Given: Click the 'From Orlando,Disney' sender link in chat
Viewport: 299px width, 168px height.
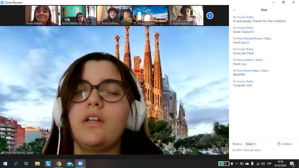Looking at the screenshot, I should coord(249,39).
